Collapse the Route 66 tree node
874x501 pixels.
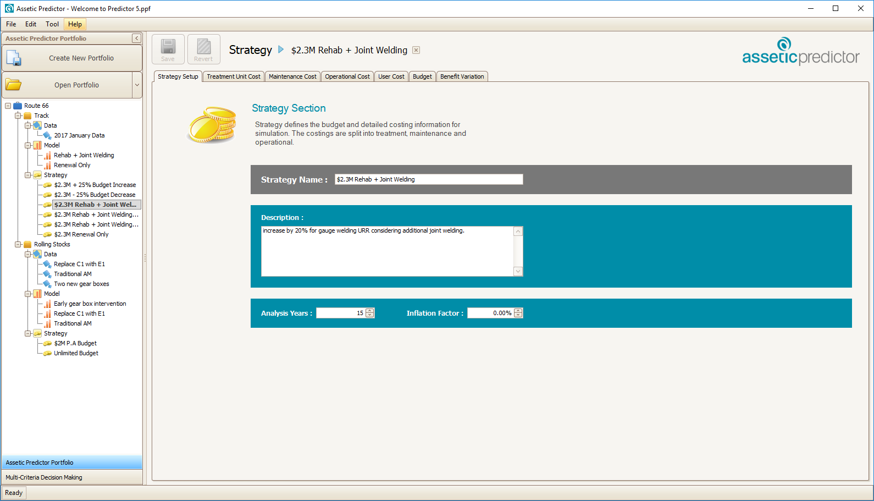(x=8, y=106)
